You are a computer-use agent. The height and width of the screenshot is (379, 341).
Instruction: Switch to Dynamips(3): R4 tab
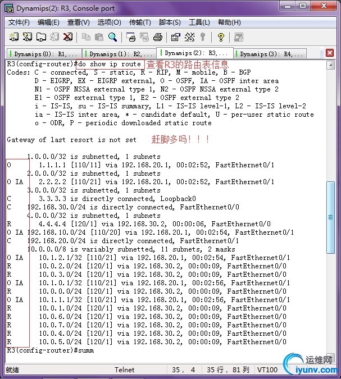click(270, 54)
